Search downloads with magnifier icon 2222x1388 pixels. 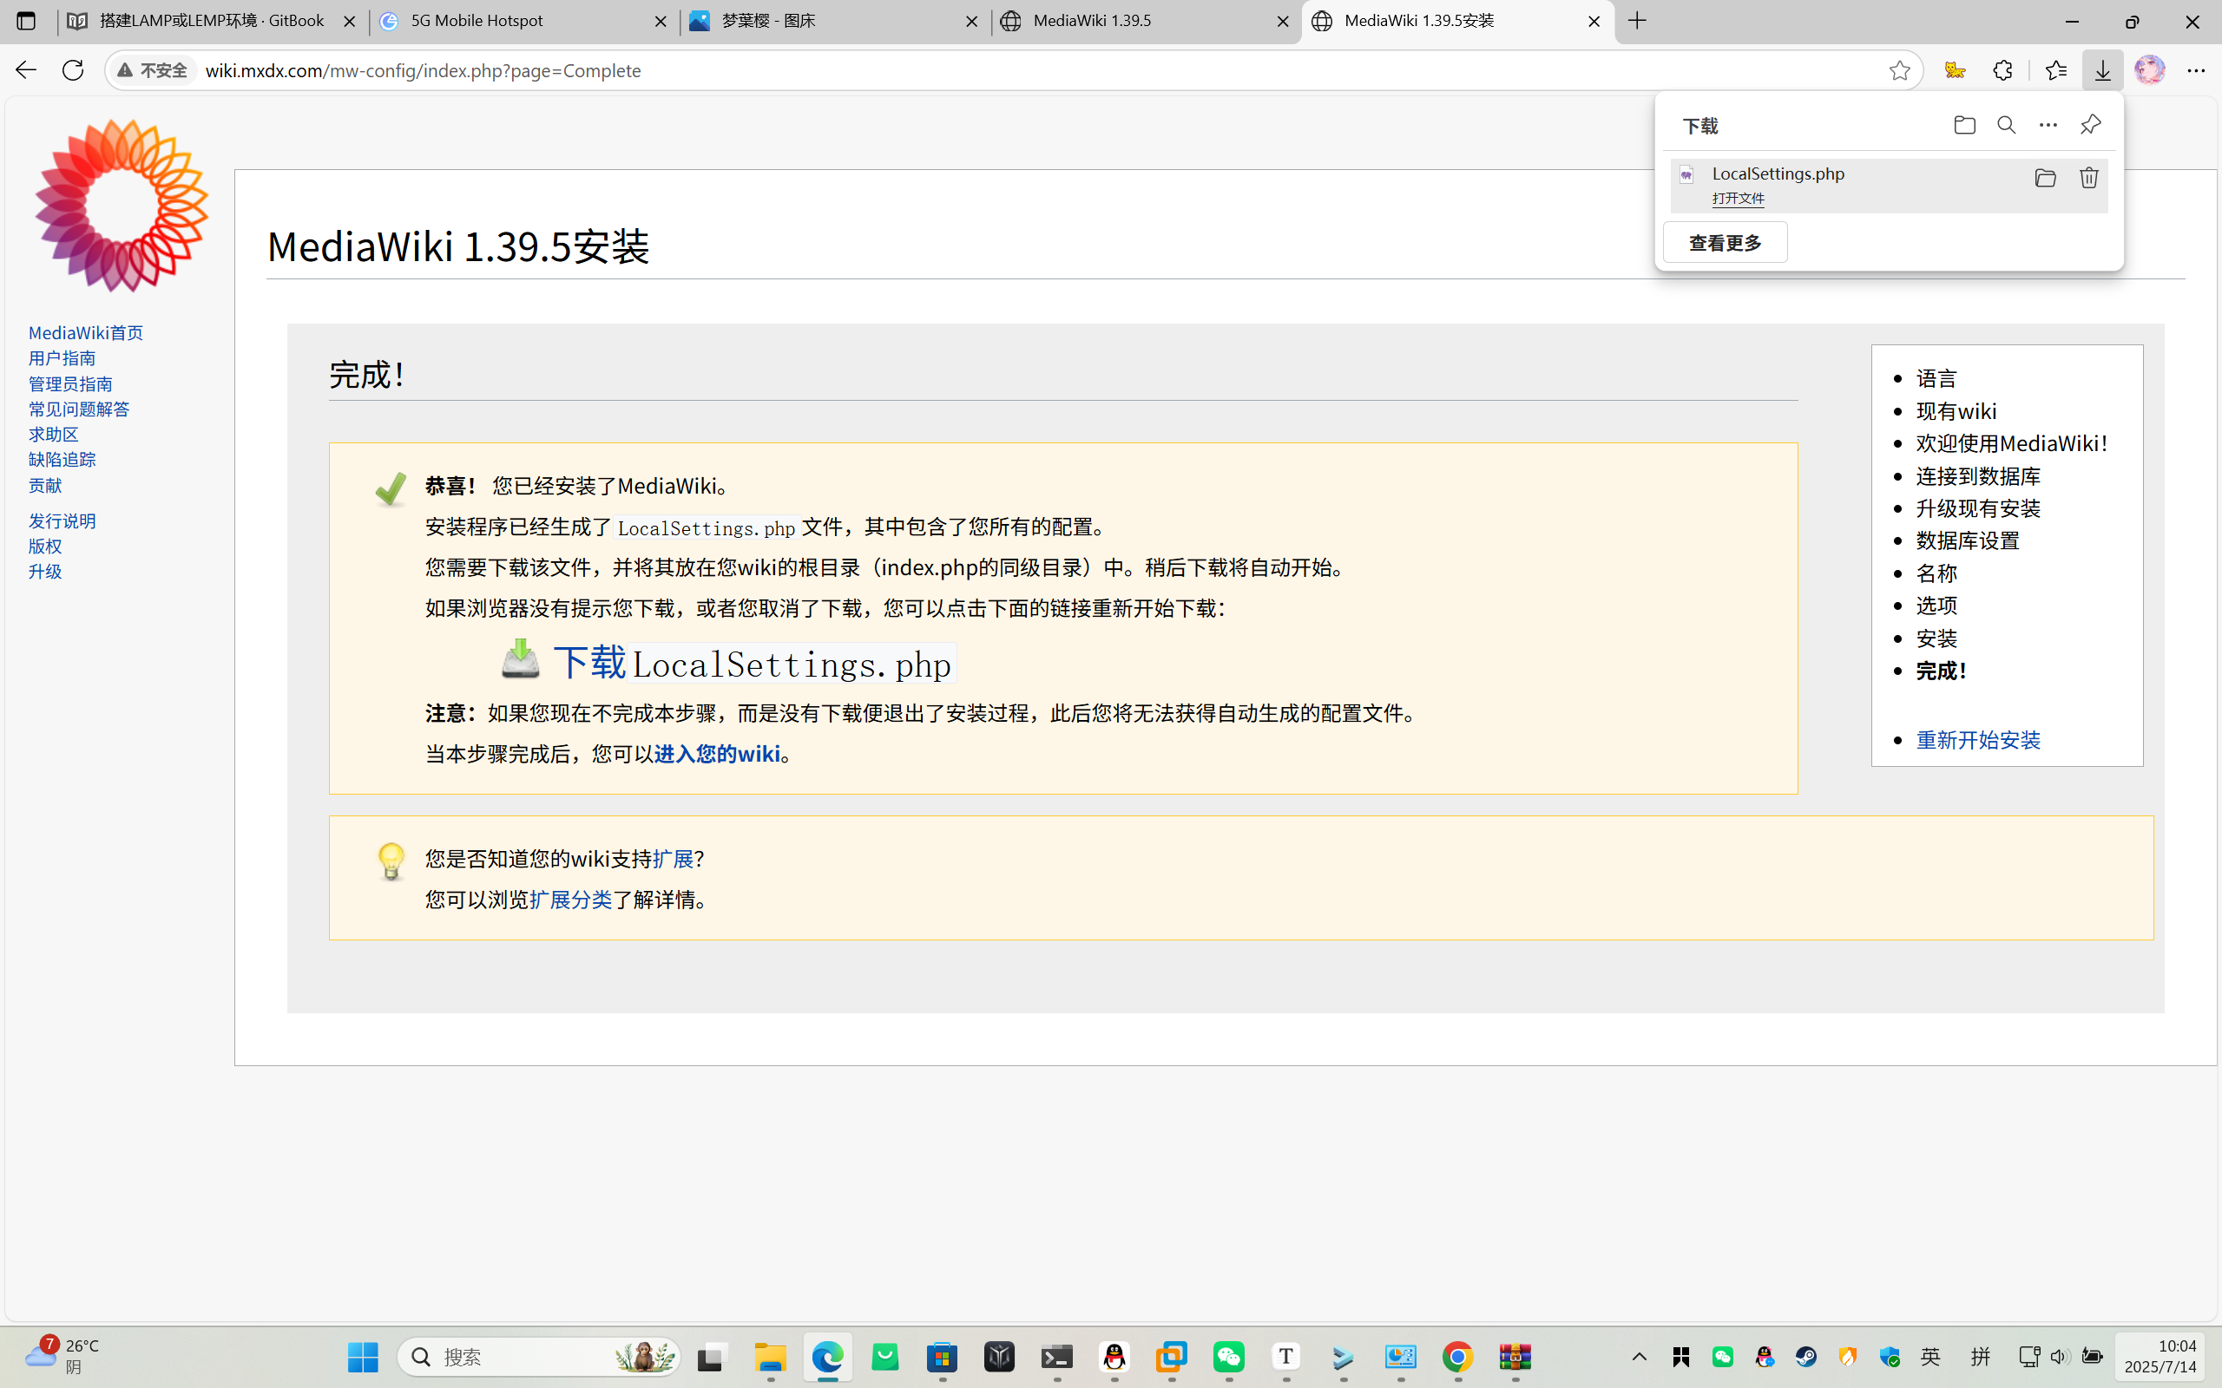[x=2006, y=125]
